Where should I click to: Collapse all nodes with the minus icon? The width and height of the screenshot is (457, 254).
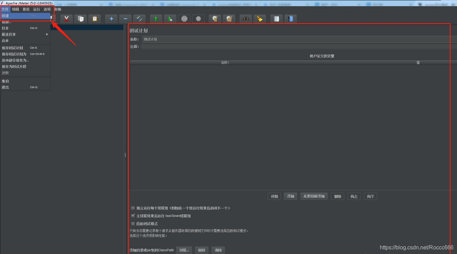[x=125, y=19]
